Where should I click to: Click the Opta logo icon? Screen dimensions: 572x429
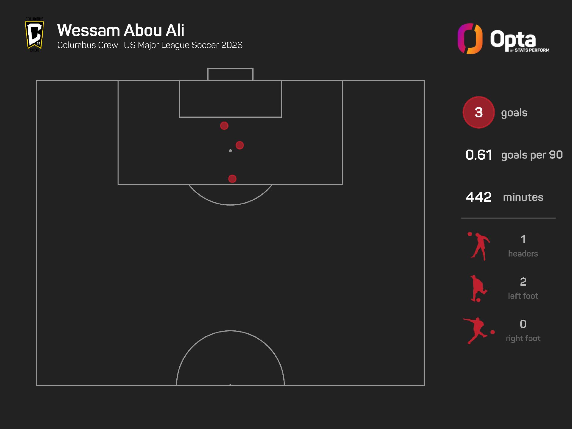(470, 39)
